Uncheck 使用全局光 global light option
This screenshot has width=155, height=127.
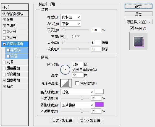74,70
